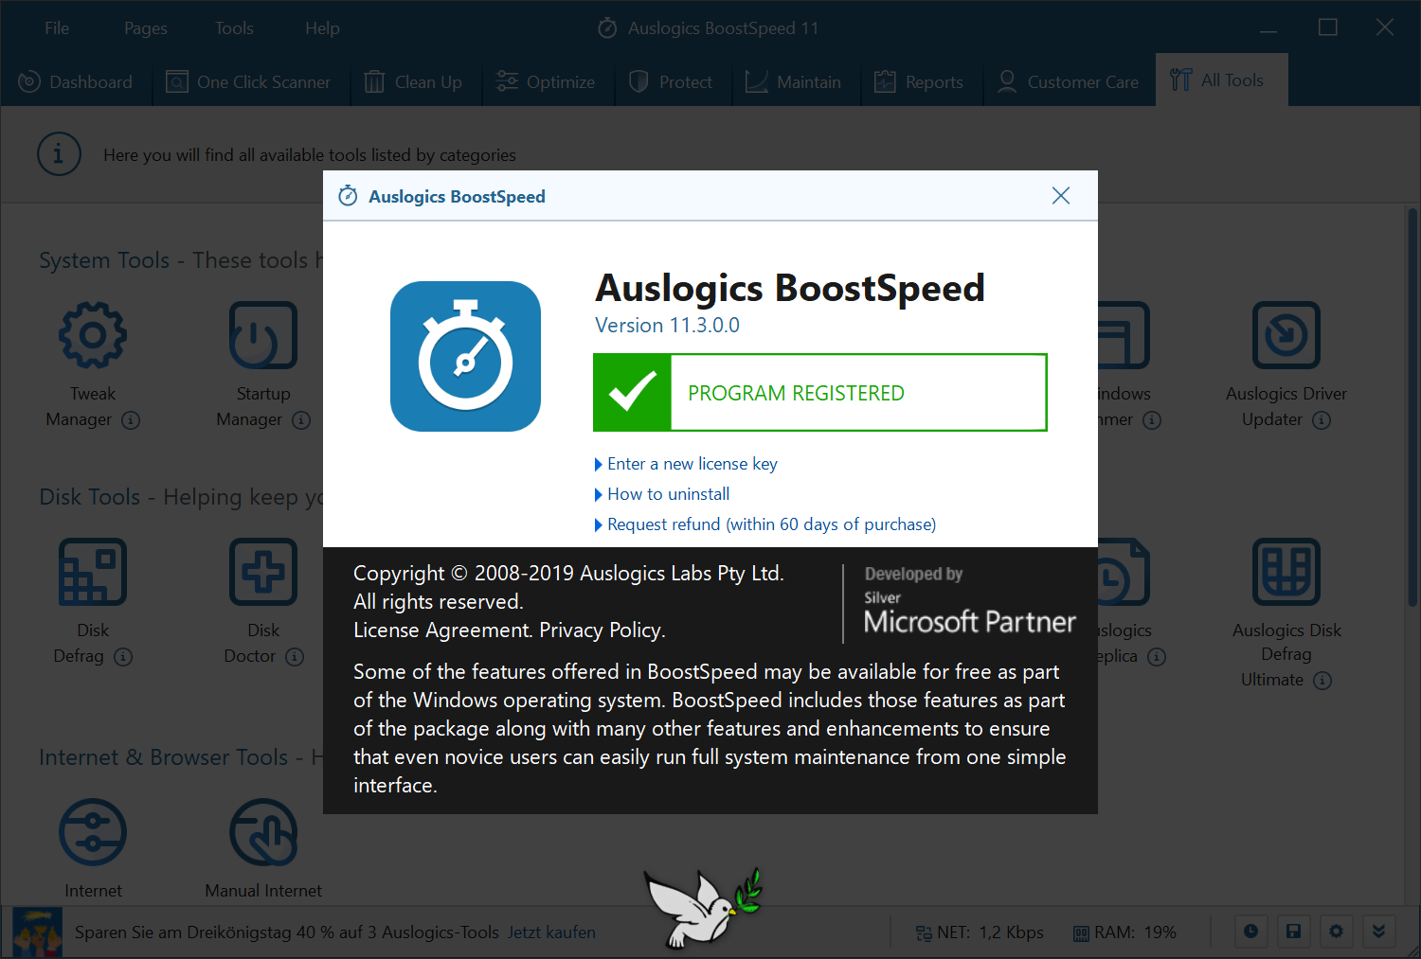The image size is (1421, 959).
Task: Launch the Startup Manager tool icon
Action: point(263,335)
